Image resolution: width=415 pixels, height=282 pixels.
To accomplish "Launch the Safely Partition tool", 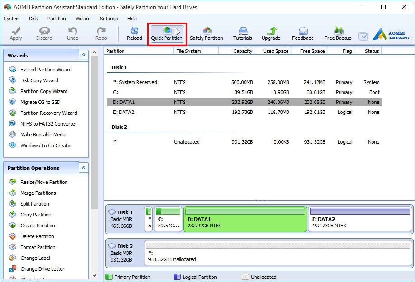I will click(x=207, y=33).
